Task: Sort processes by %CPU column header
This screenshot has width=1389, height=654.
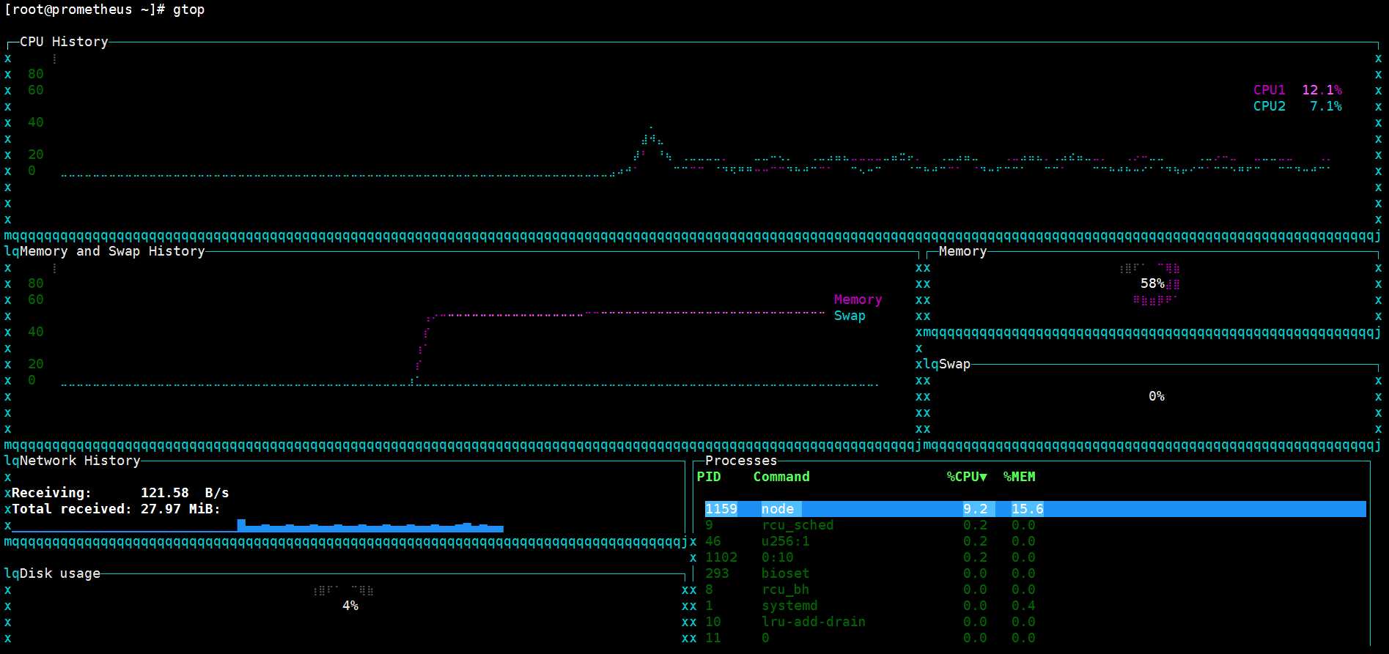Action: click(967, 477)
